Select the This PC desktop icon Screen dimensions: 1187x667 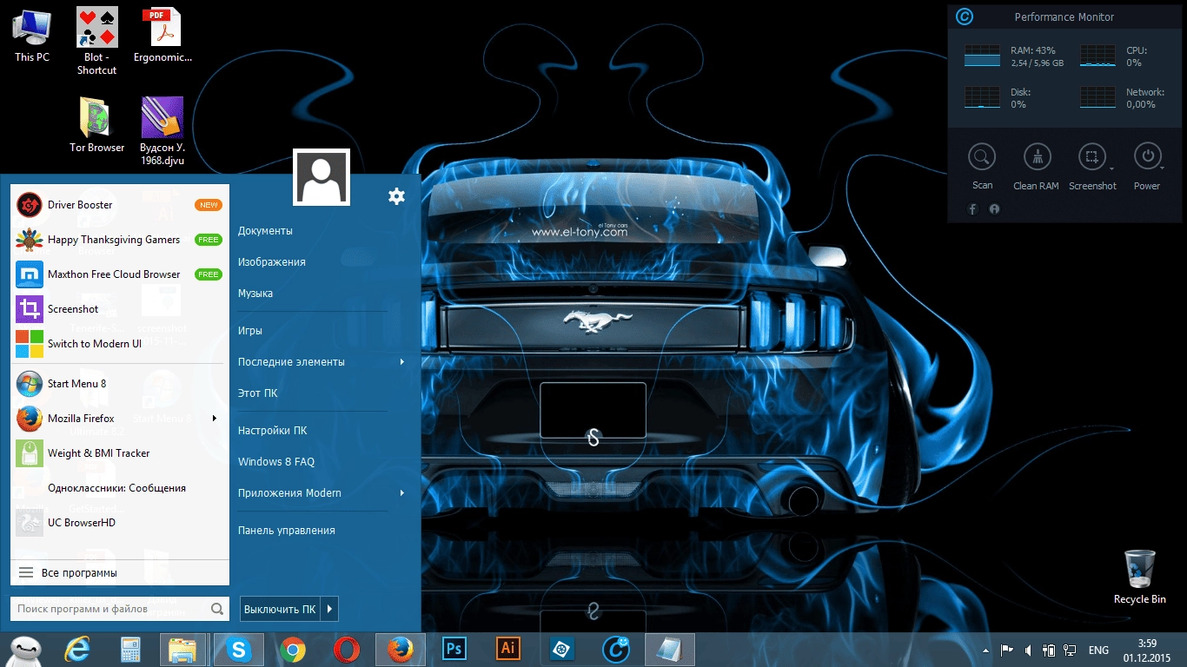(32, 35)
